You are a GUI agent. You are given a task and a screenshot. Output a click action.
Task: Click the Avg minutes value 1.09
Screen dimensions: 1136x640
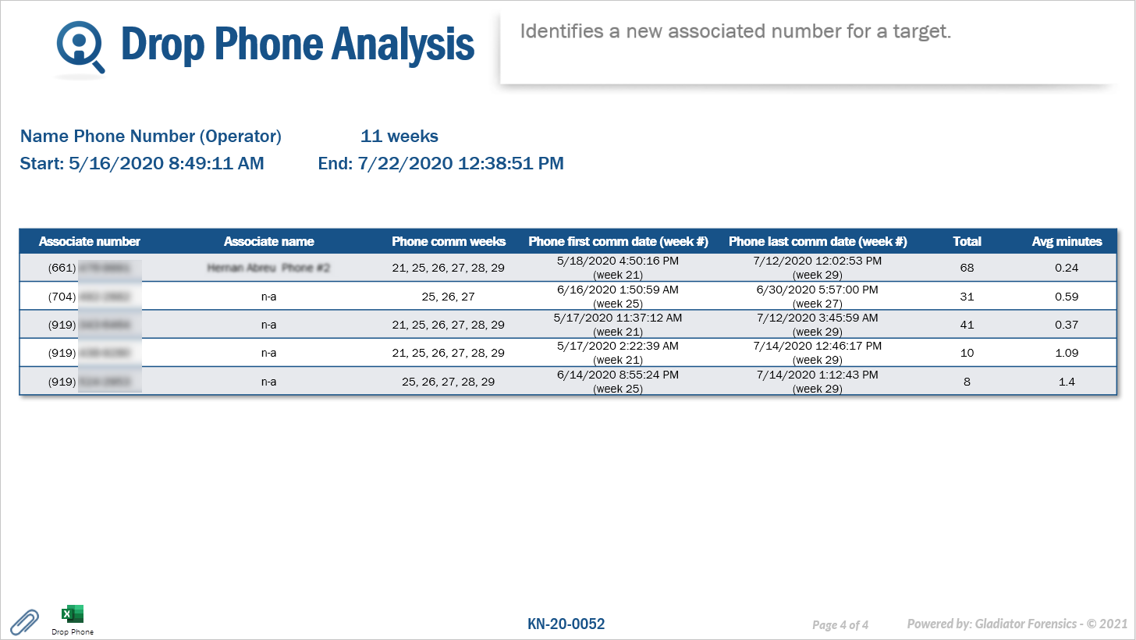point(1066,353)
